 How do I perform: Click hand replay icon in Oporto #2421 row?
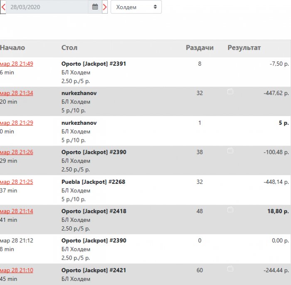pyautogui.click(x=230, y=269)
